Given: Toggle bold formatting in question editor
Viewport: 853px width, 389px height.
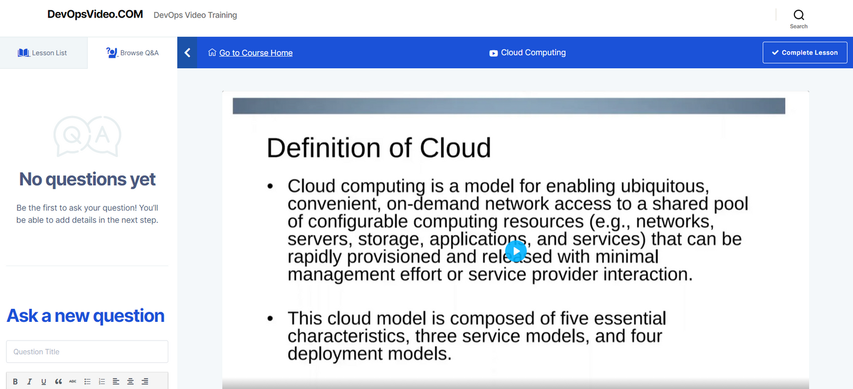Looking at the screenshot, I should click(x=15, y=382).
